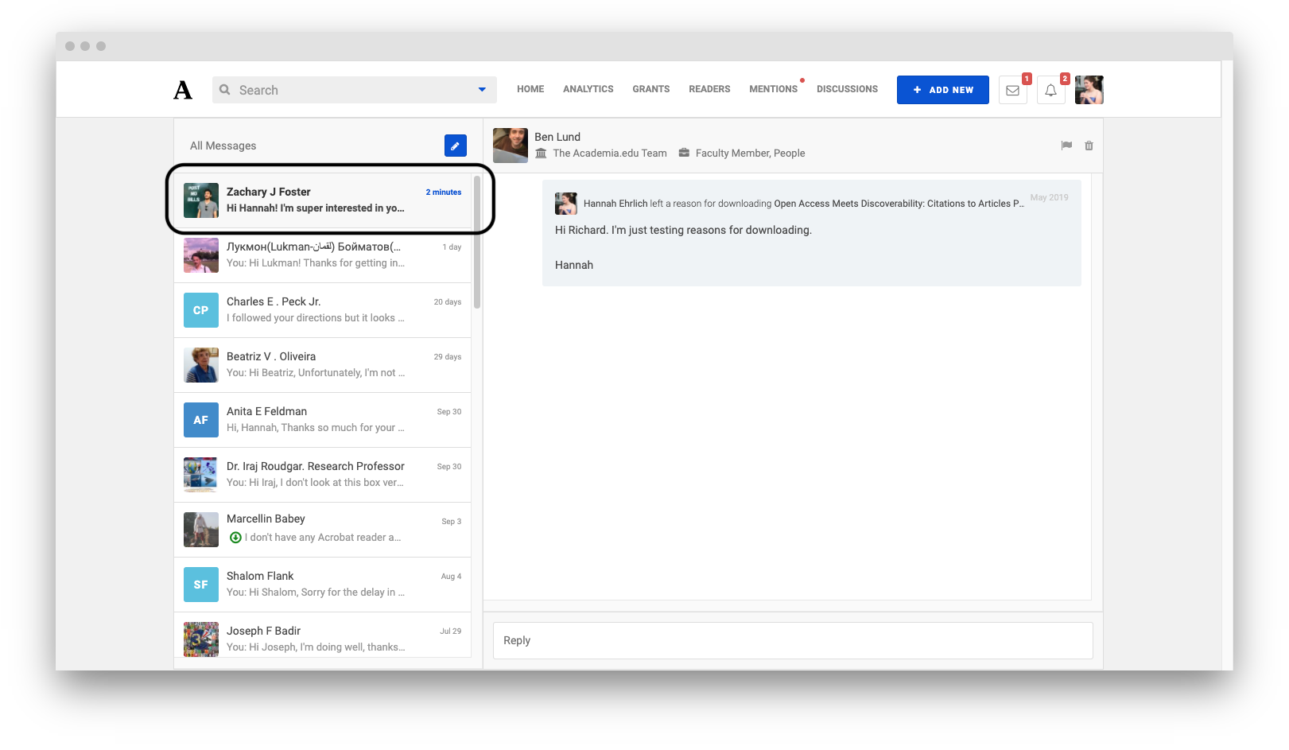Go to the GRANTS section
The height and width of the screenshot is (750, 1289).
click(650, 89)
